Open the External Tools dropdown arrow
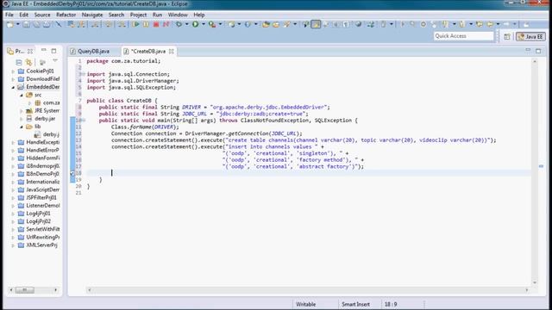The width and height of the screenshot is (552, 310). point(221,24)
